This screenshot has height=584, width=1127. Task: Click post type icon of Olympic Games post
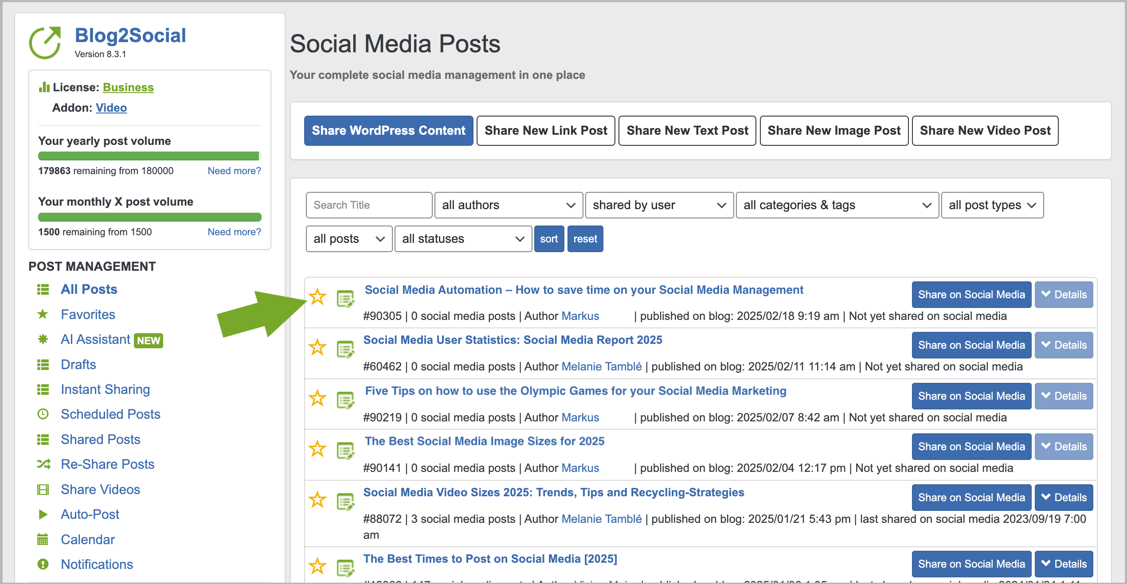pos(345,400)
